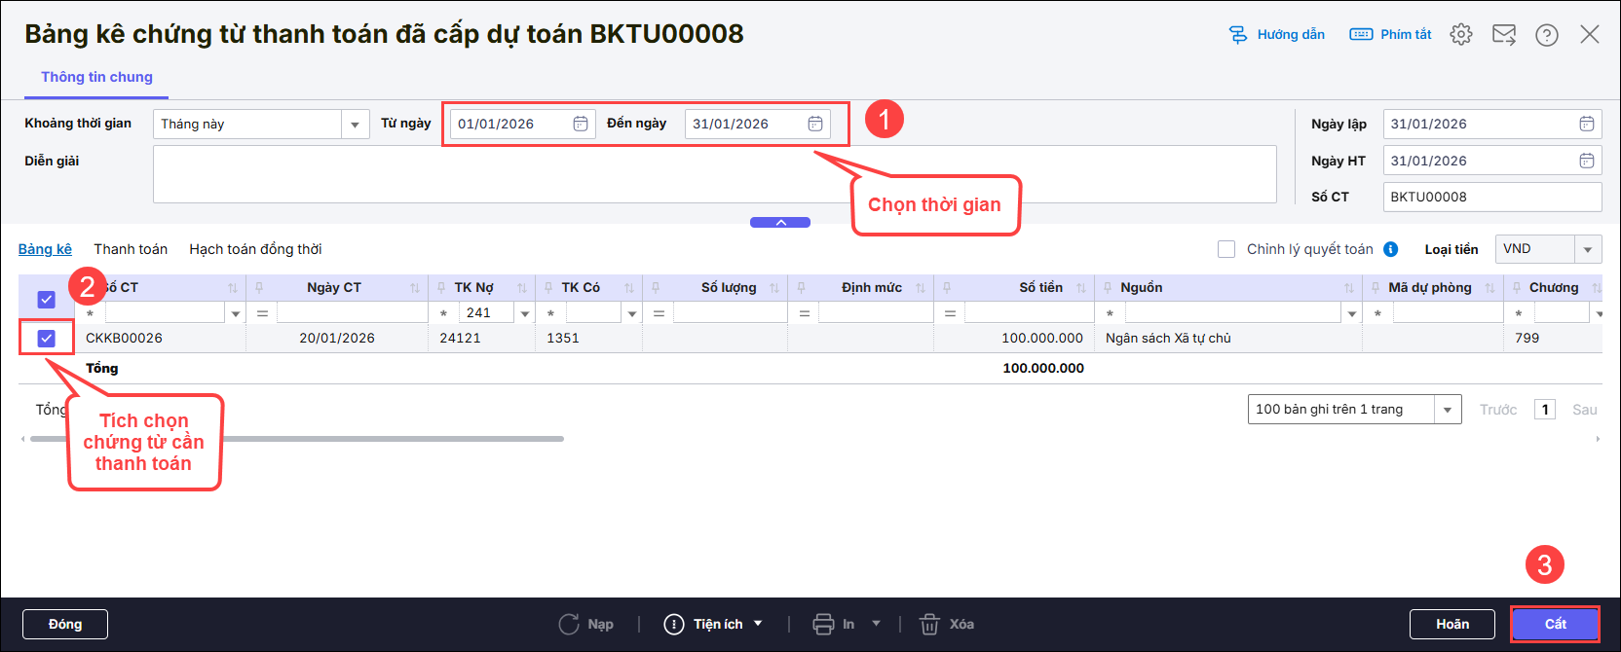Pin the Nguồn column

[1107, 288]
